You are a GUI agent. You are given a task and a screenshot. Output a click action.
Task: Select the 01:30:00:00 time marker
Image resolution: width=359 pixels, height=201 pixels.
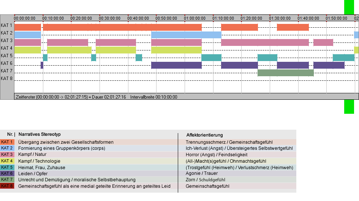[280, 18]
